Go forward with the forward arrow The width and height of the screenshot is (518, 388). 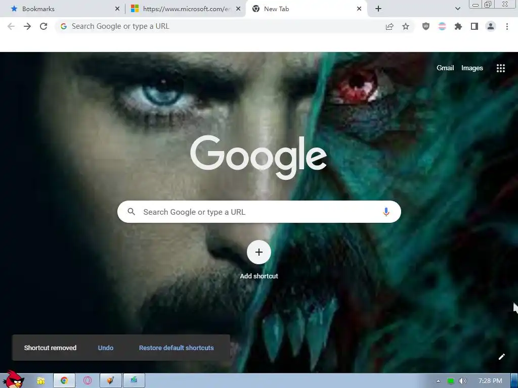click(27, 26)
